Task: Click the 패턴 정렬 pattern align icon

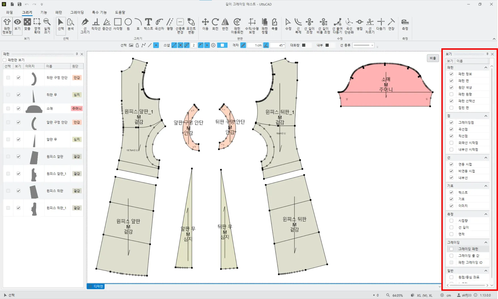Action: [264, 26]
